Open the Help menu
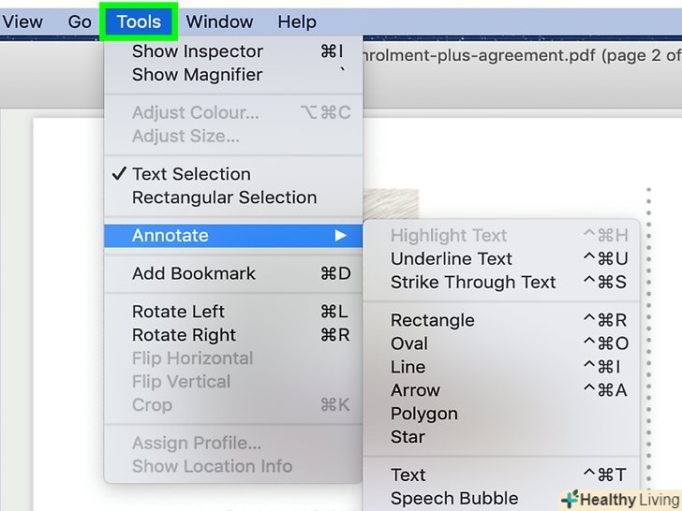 (x=297, y=22)
